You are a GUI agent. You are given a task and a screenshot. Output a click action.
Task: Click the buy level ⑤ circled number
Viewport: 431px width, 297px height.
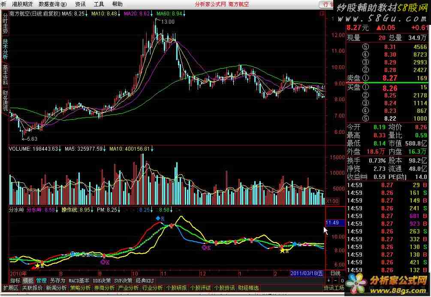365,118
